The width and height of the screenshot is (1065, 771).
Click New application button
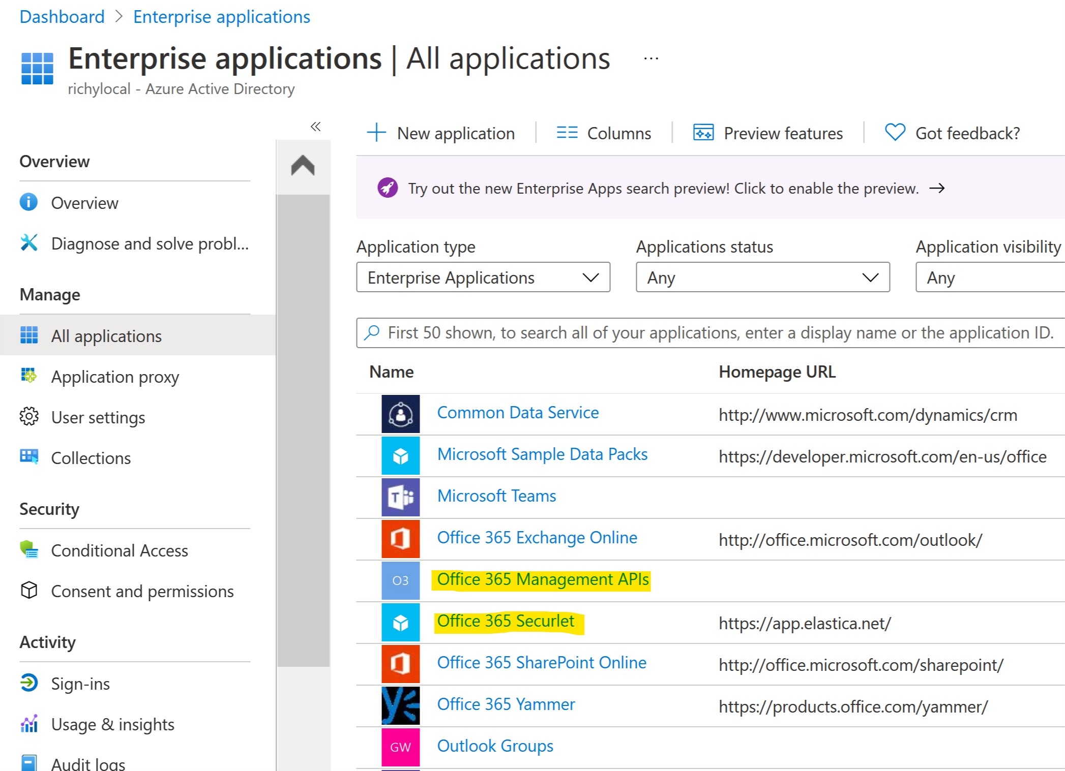(441, 133)
